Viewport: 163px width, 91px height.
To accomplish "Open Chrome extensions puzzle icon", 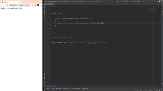I will coord(32,5).
